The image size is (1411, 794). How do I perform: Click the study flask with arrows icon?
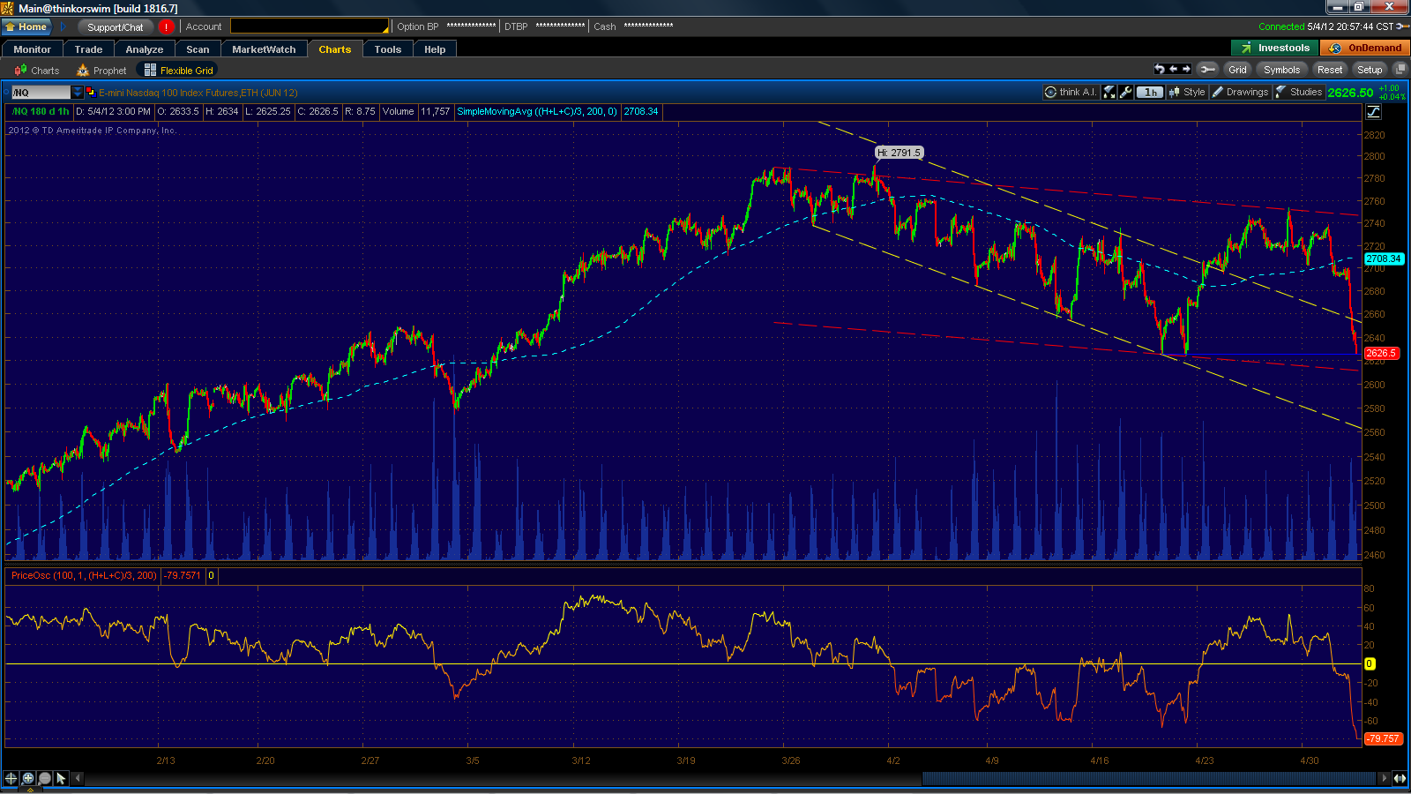(x=1109, y=92)
